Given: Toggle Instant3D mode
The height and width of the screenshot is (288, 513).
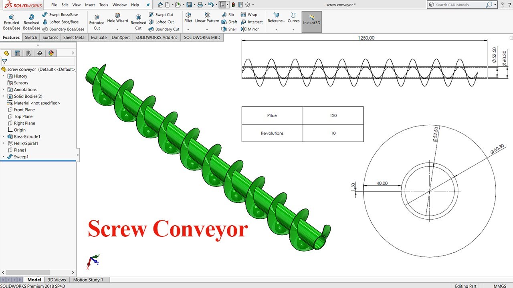Looking at the screenshot, I should (311, 22).
